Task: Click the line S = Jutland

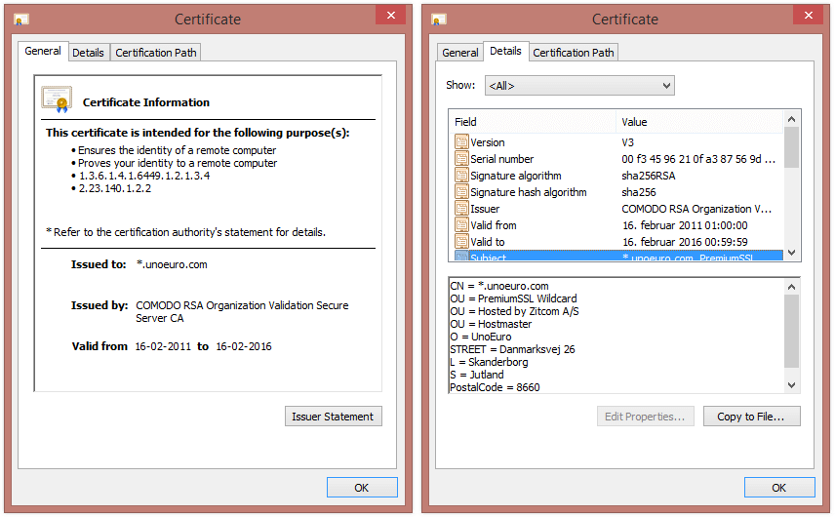Action: (x=477, y=375)
